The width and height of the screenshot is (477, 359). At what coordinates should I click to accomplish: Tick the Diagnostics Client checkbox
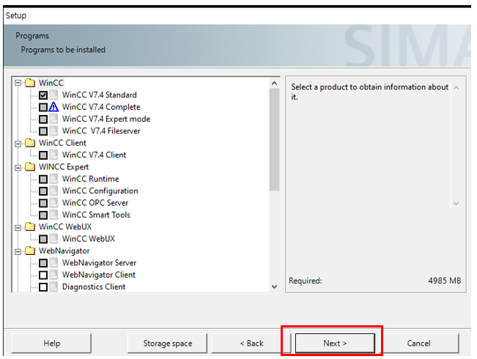pos(43,287)
